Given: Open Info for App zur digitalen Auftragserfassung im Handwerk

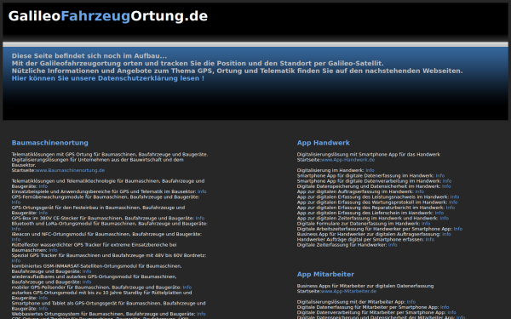Looking at the screenshot, I should click(419, 191).
